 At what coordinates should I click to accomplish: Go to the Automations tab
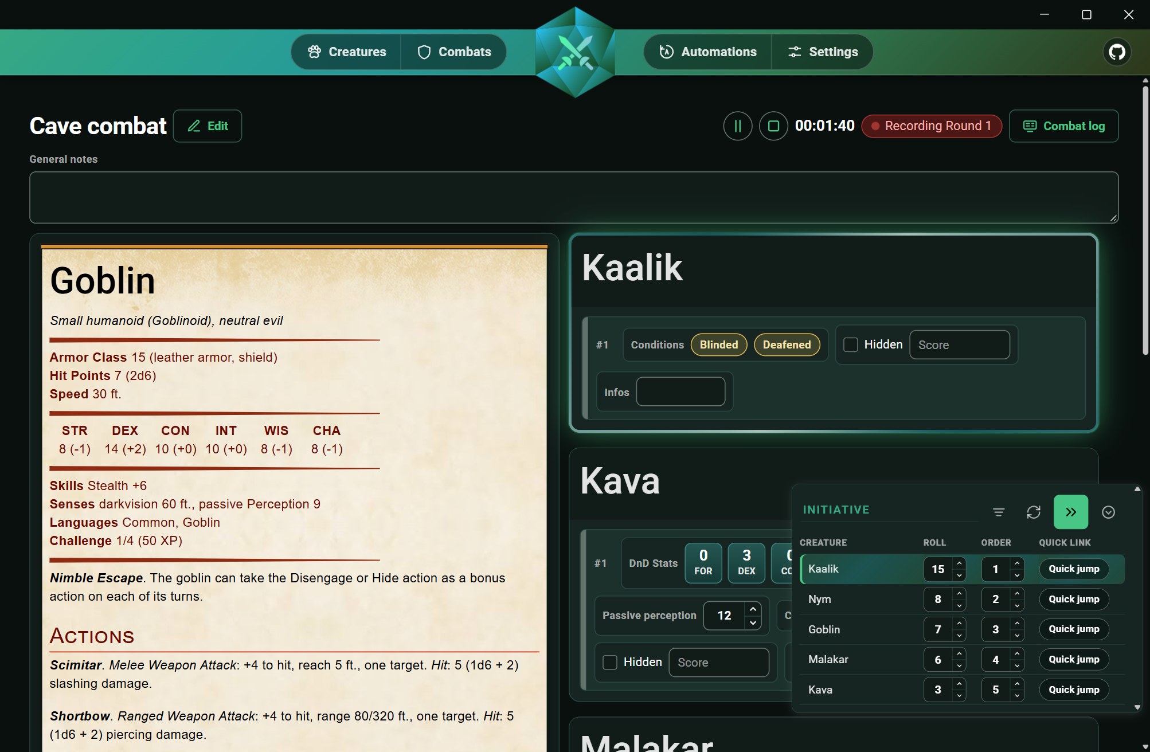click(x=708, y=52)
